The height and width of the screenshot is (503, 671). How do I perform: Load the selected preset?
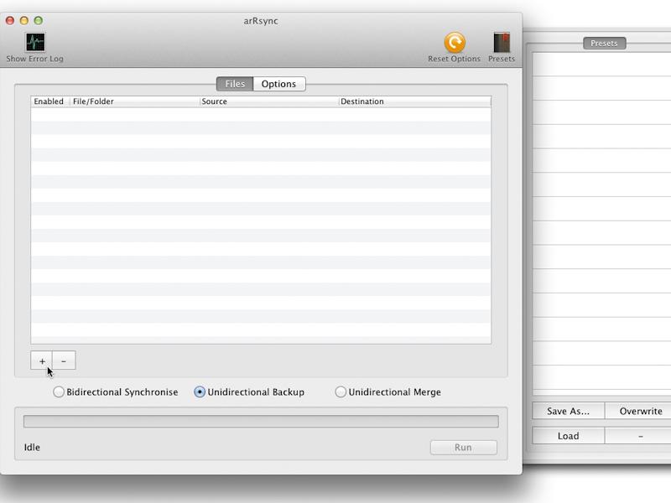coord(569,436)
